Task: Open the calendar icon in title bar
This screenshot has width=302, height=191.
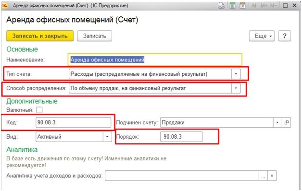Action: click(242, 6)
